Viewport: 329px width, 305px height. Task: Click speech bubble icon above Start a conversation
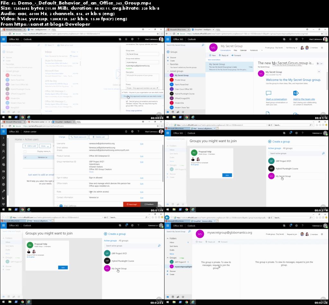[269, 93]
